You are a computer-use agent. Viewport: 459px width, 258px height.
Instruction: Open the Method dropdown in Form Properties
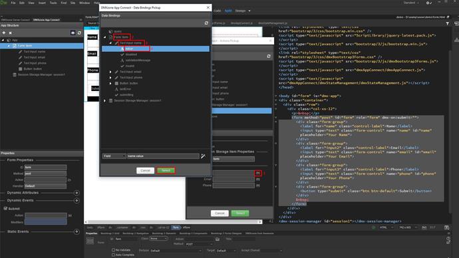(x=45, y=174)
